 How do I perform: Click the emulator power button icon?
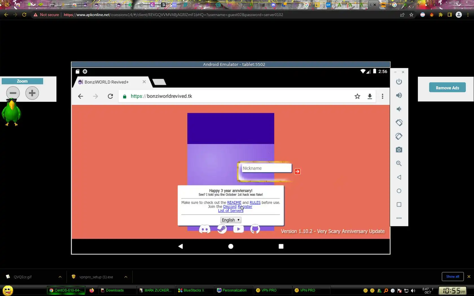pos(399,82)
